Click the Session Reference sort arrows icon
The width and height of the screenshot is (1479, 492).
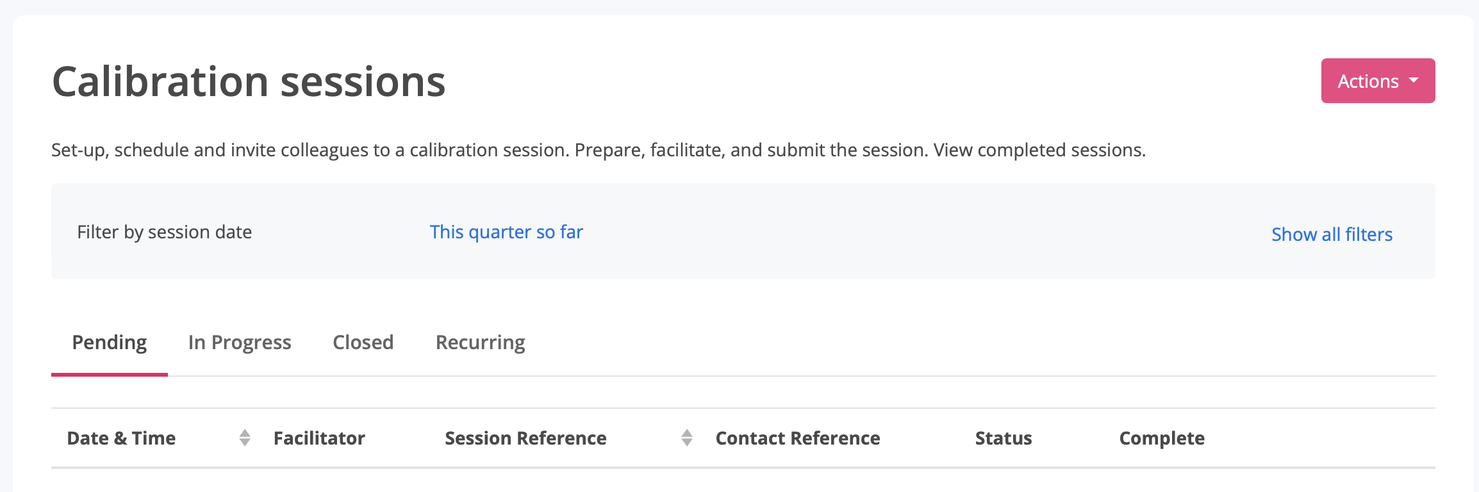click(686, 438)
